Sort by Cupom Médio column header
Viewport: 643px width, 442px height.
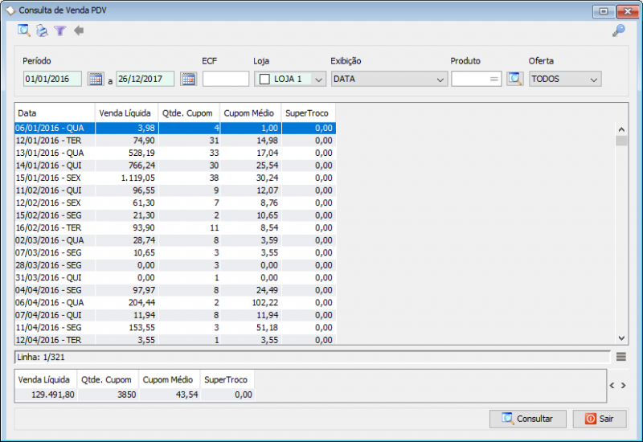coord(251,113)
